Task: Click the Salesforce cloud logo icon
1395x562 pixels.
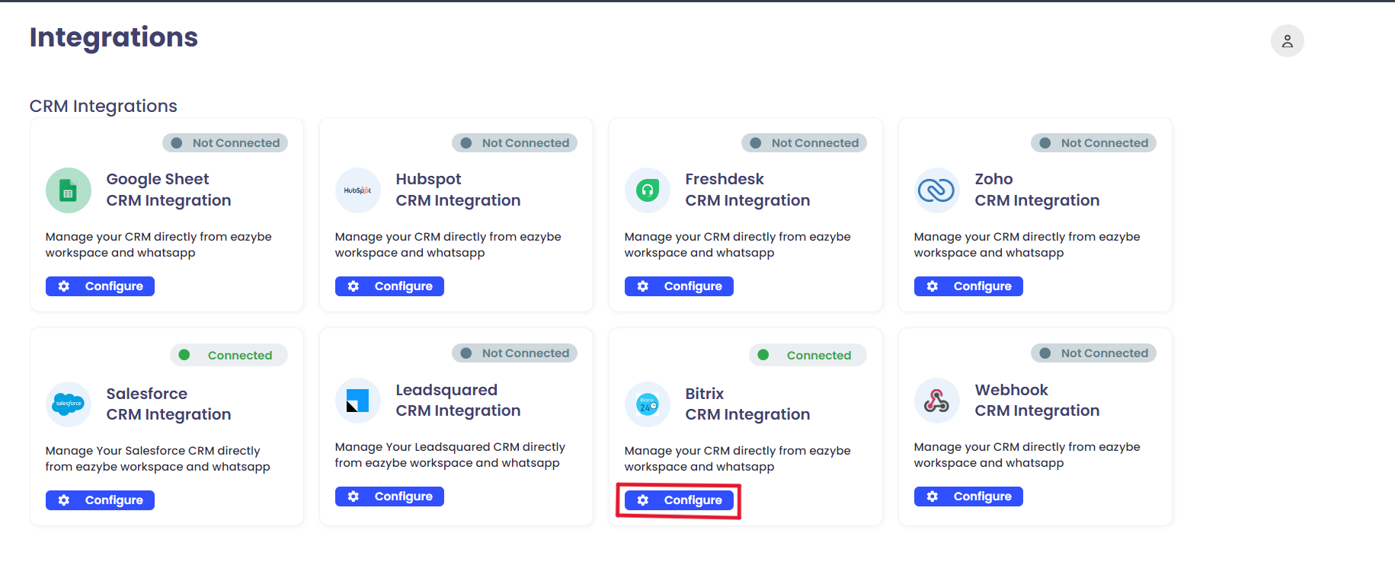Action: [69, 404]
